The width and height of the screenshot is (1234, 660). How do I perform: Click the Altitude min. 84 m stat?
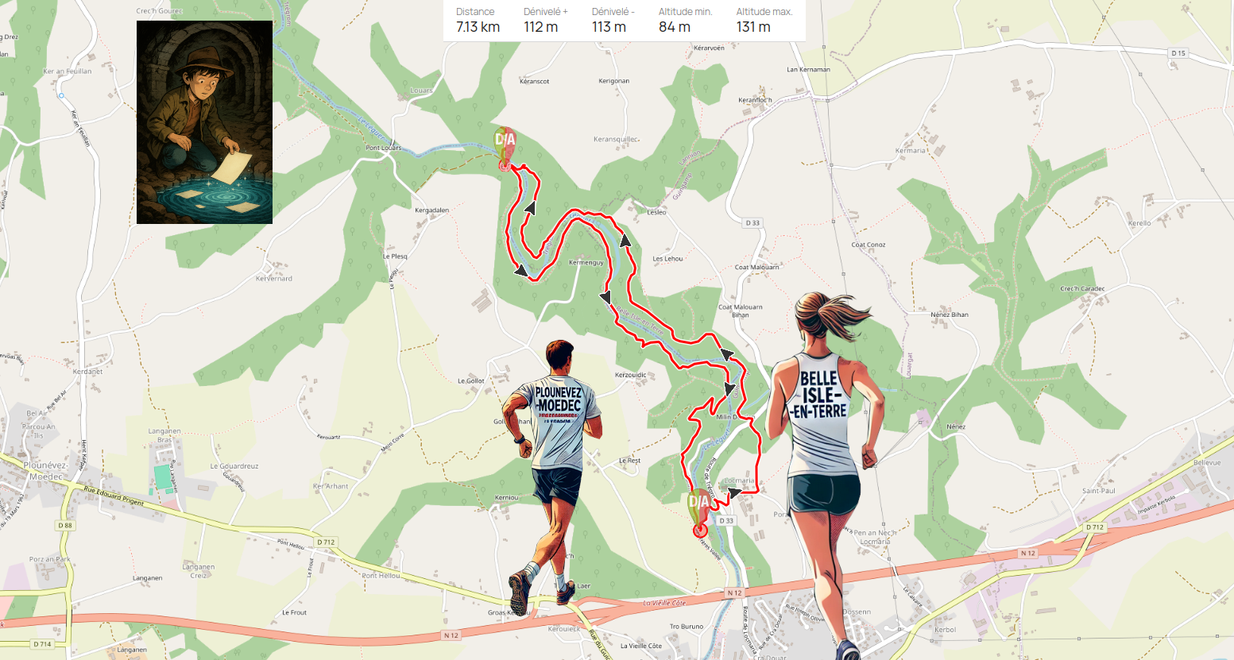pos(685,21)
